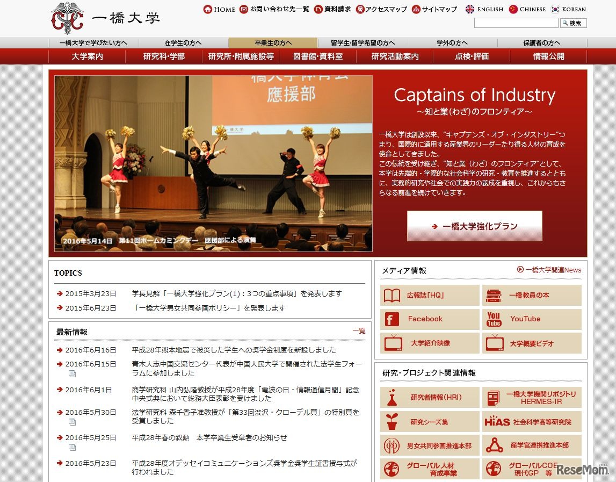
Task: Click the play icon by 一橋大学関連News
Action: (520, 270)
